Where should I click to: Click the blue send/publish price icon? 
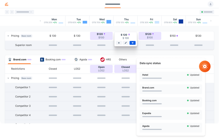132,43
